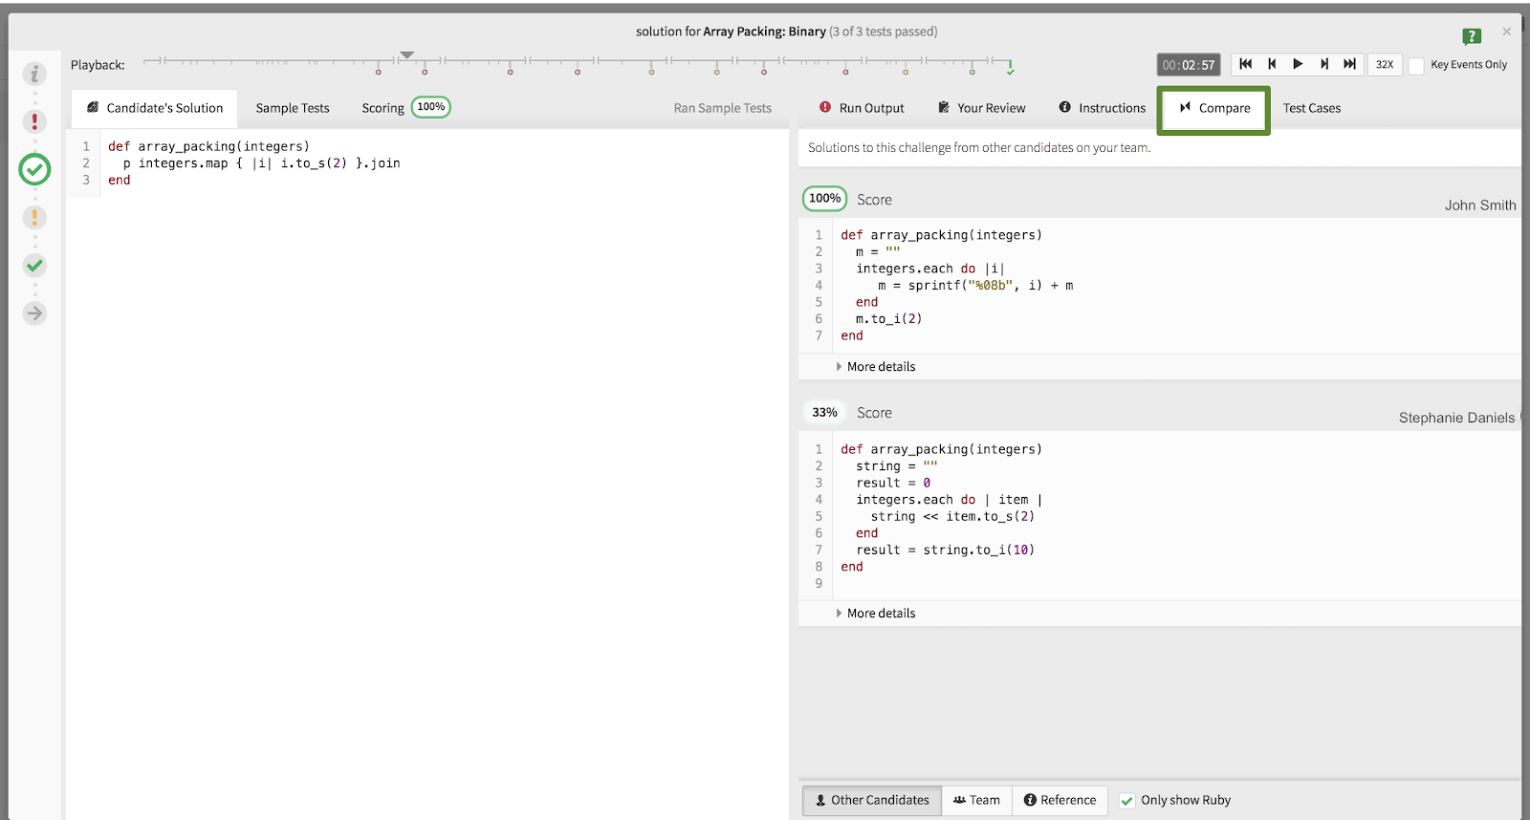Click the sprintf line in John Smith's code

coord(975,286)
